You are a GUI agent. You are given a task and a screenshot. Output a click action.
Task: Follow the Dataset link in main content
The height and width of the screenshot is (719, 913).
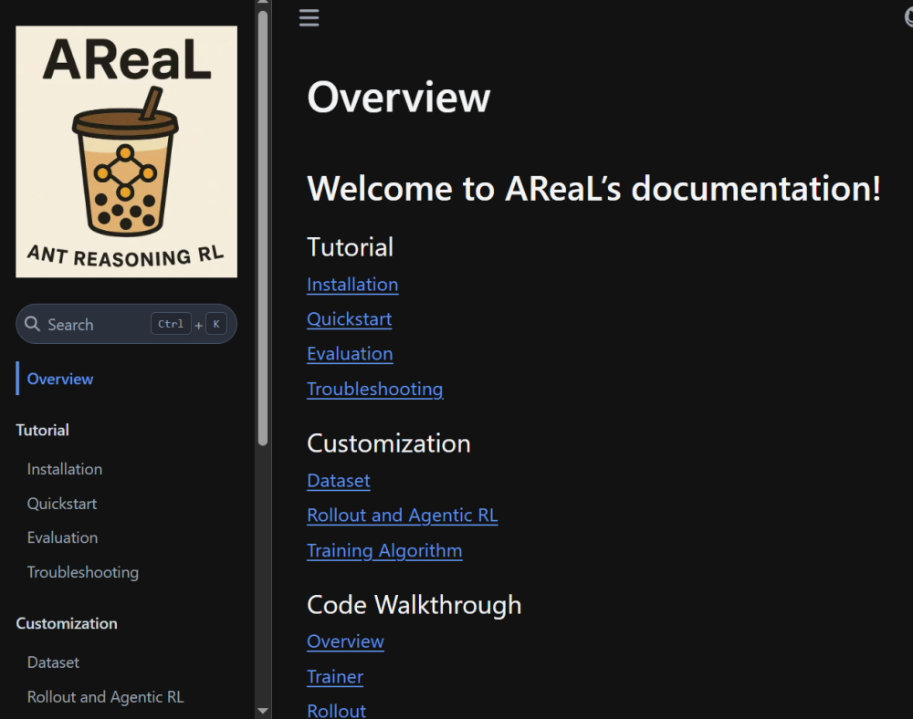339,481
